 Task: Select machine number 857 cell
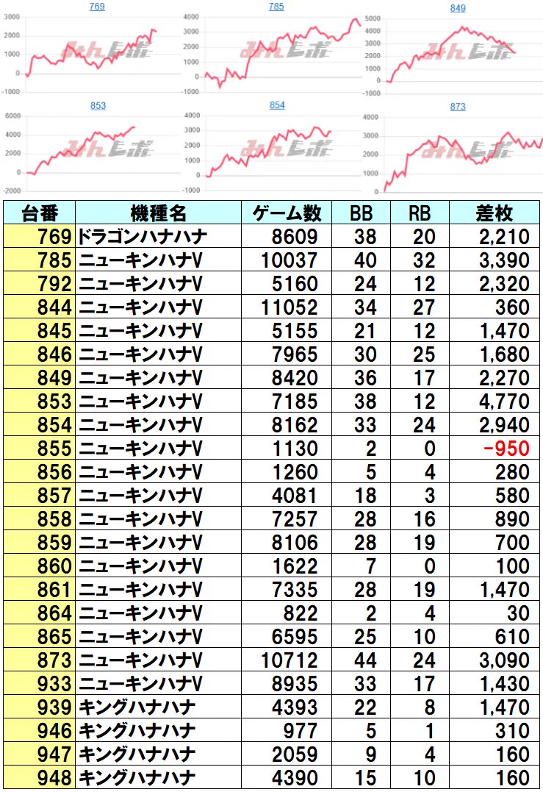[40, 494]
